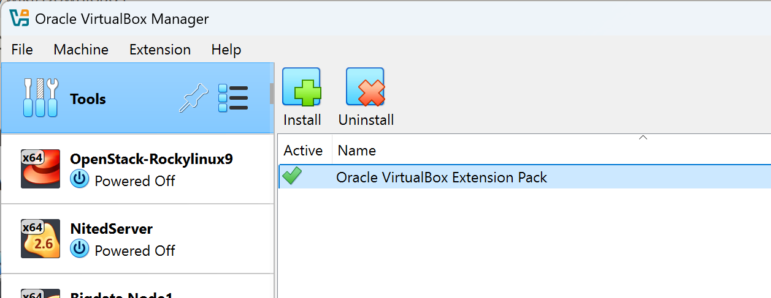Click the power state icon under NitedServer
Viewport: 771px width, 298px height.
pyautogui.click(x=79, y=250)
